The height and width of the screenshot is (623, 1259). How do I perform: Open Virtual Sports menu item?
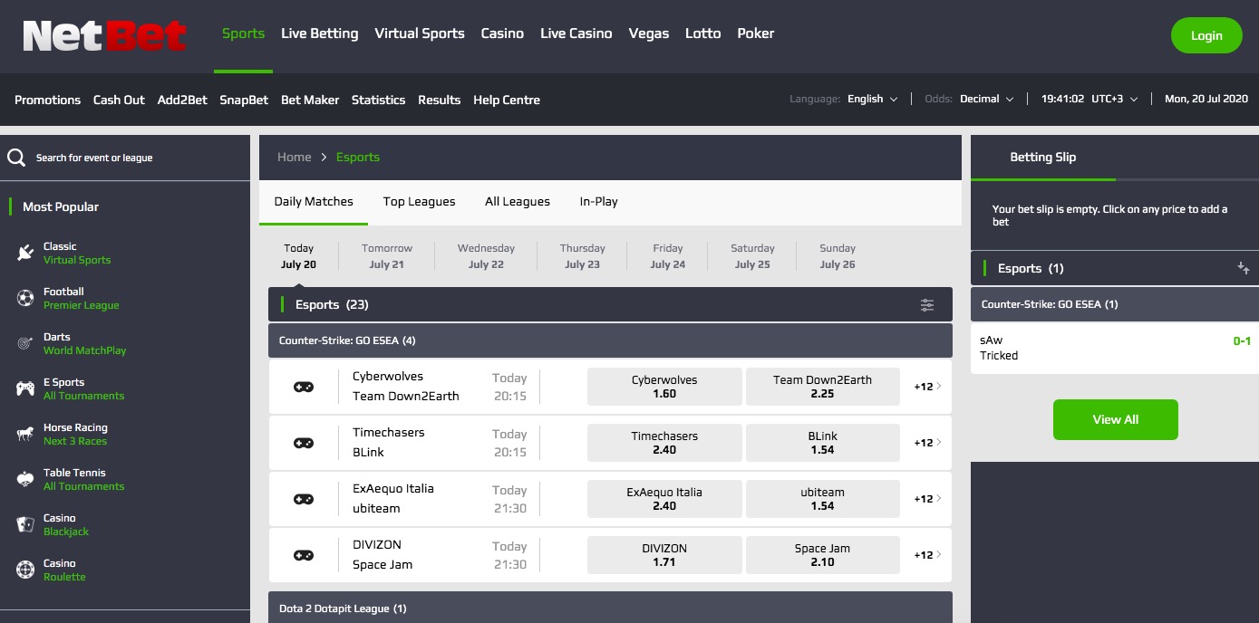coord(420,34)
